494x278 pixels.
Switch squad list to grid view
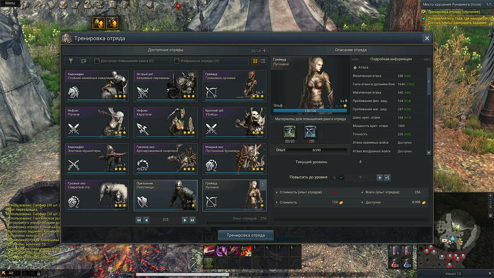click(255, 61)
